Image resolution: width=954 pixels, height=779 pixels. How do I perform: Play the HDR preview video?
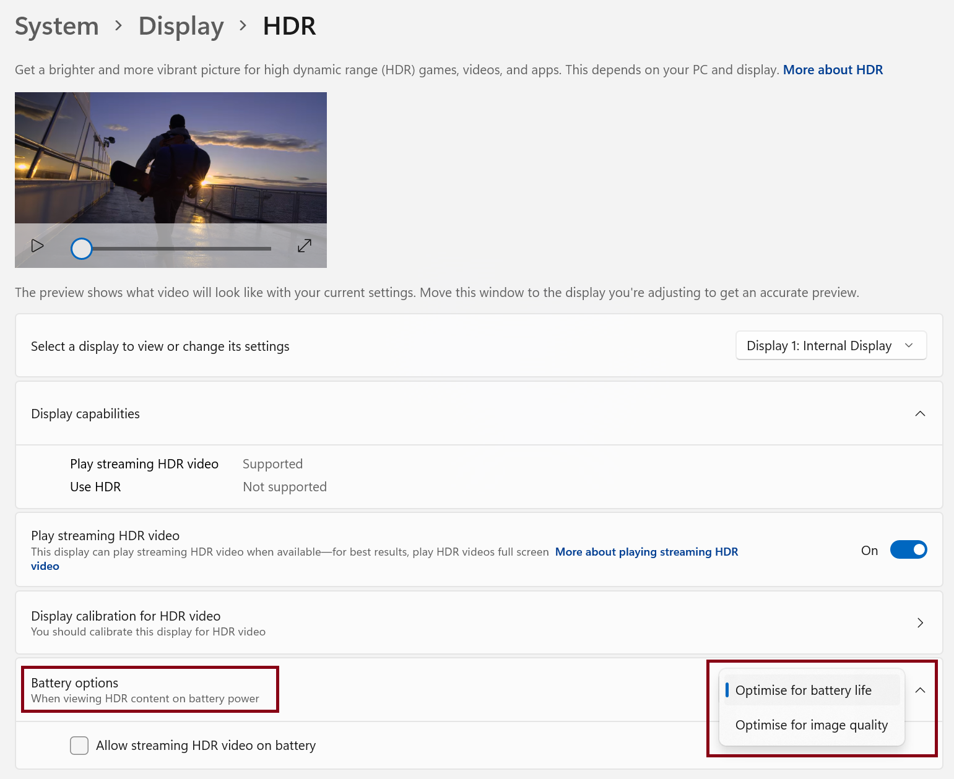pyautogui.click(x=37, y=246)
